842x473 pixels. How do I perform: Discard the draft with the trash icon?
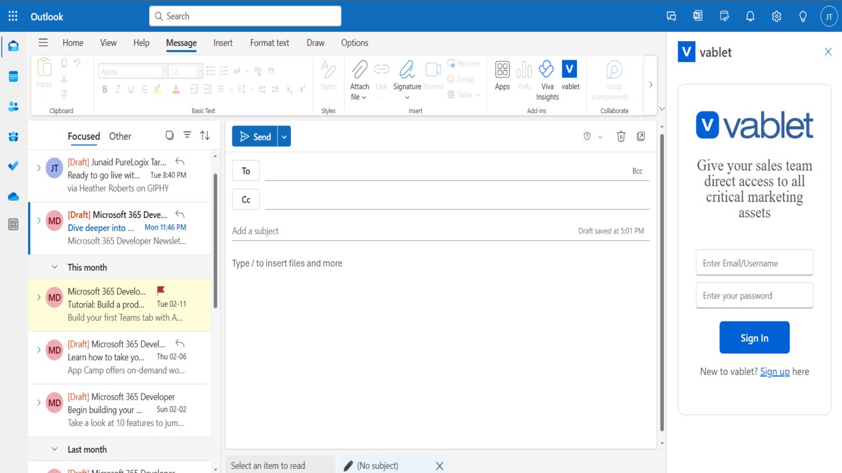click(621, 137)
